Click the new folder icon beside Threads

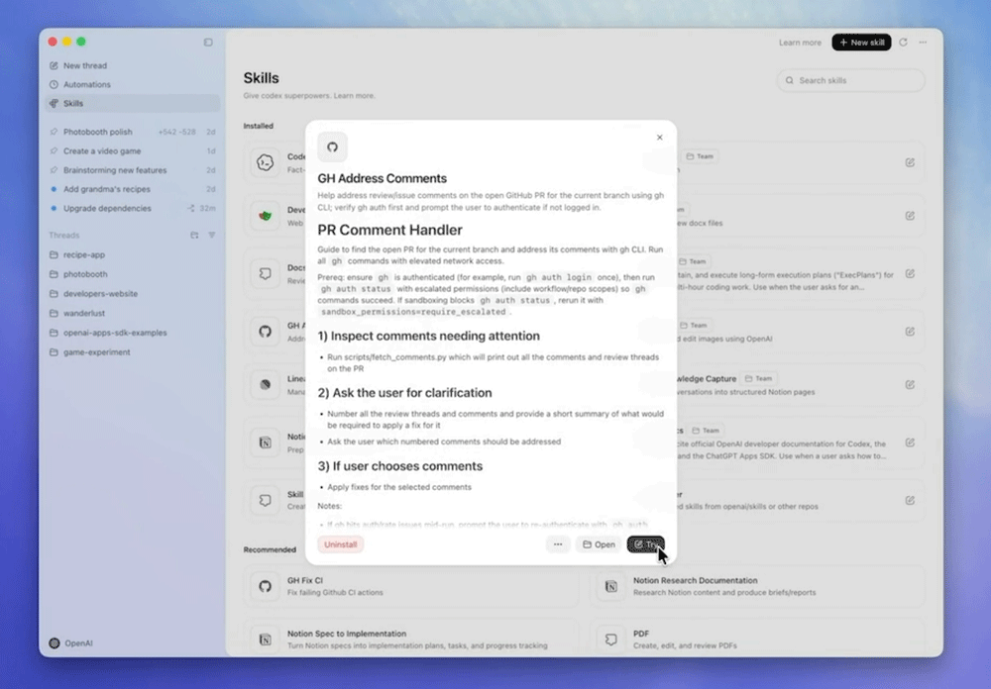pos(194,236)
